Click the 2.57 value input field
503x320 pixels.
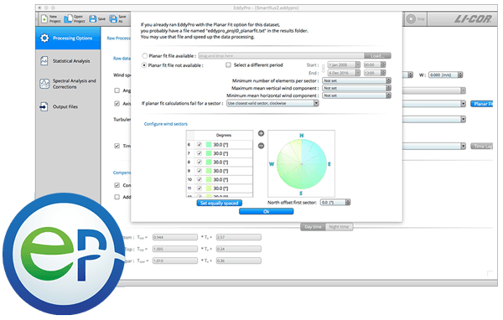point(238,237)
